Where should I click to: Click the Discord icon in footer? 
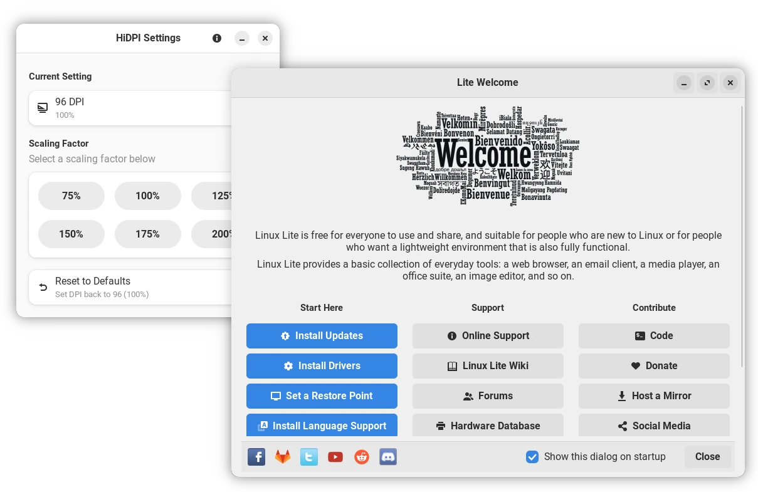point(388,457)
